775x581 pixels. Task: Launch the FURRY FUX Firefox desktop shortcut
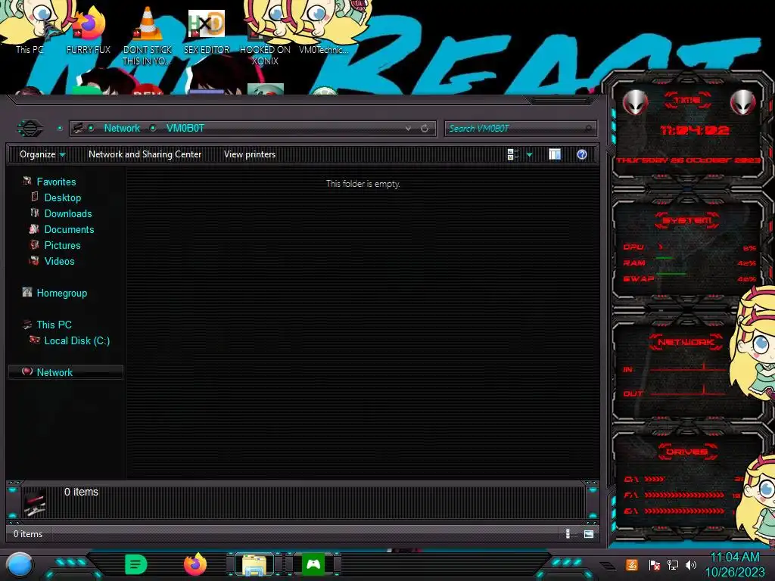point(88,30)
